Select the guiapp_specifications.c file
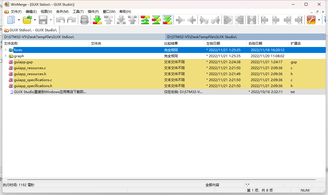 coord(164,80)
